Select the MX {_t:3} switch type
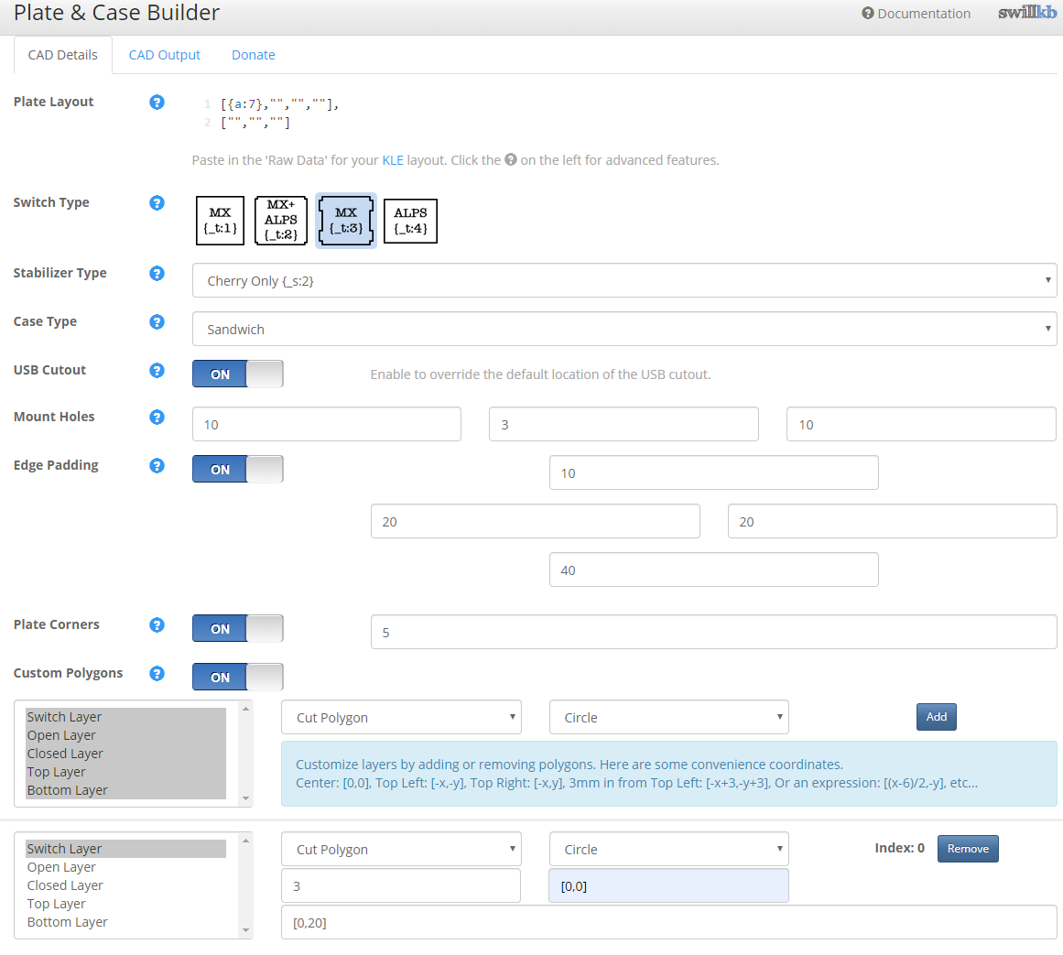Image resolution: width=1063 pixels, height=955 pixels. click(x=346, y=221)
